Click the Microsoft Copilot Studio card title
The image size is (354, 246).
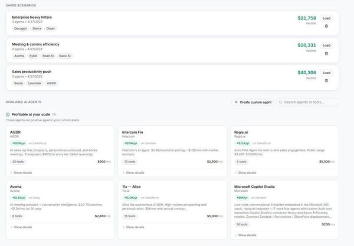(x=254, y=187)
